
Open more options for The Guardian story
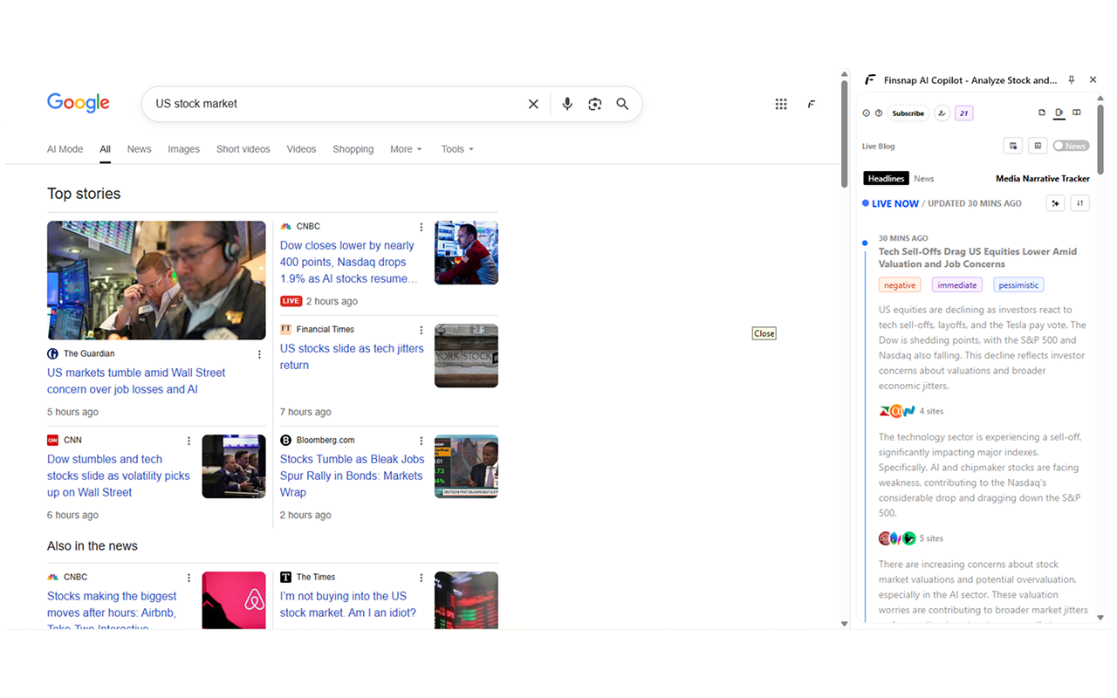click(259, 354)
